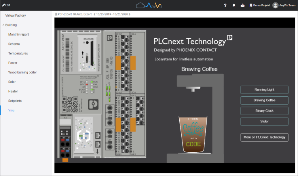Go to next date range arrow
Screen dimensions: 298x176
pyautogui.click(x=130, y=14)
